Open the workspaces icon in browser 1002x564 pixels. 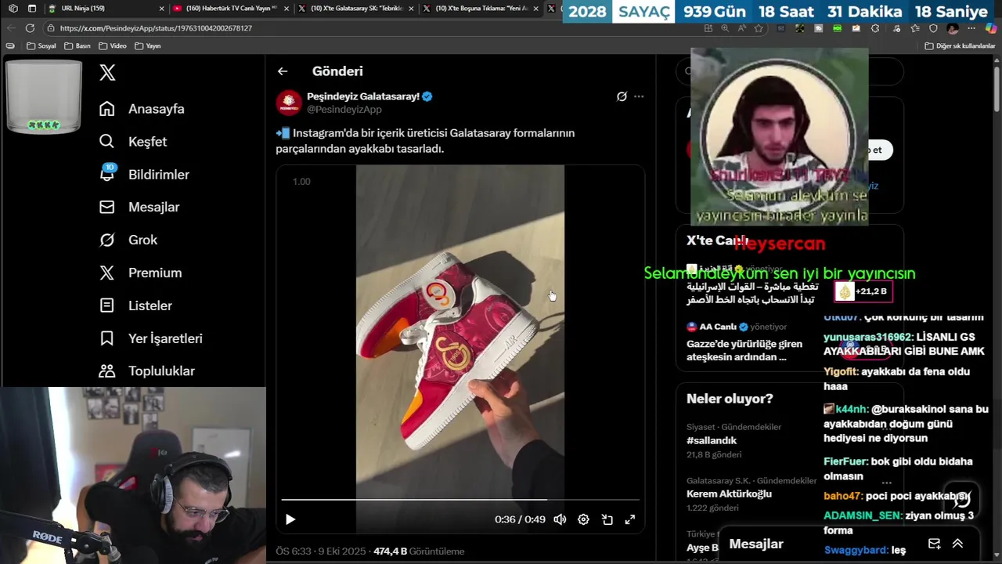(13, 9)
